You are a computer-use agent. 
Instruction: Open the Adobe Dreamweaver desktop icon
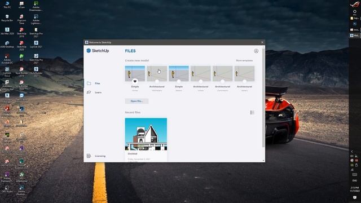tap(36, 6)
